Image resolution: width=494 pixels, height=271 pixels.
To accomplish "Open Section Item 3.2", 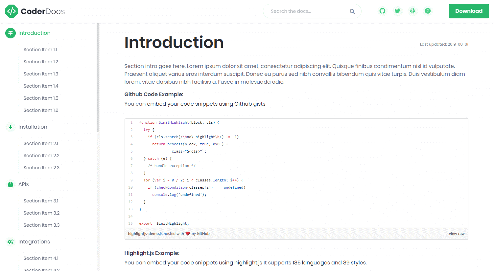I will (41, 213).
